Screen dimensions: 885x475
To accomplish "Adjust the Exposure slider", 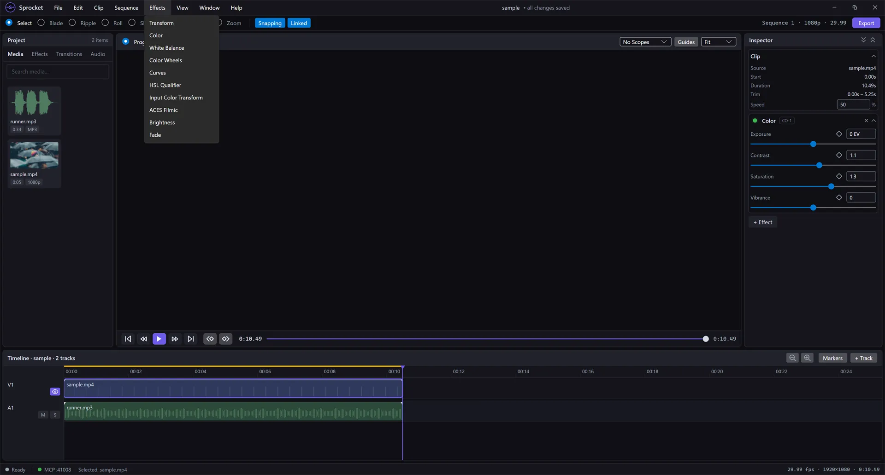I will click(x=813, y=144).
